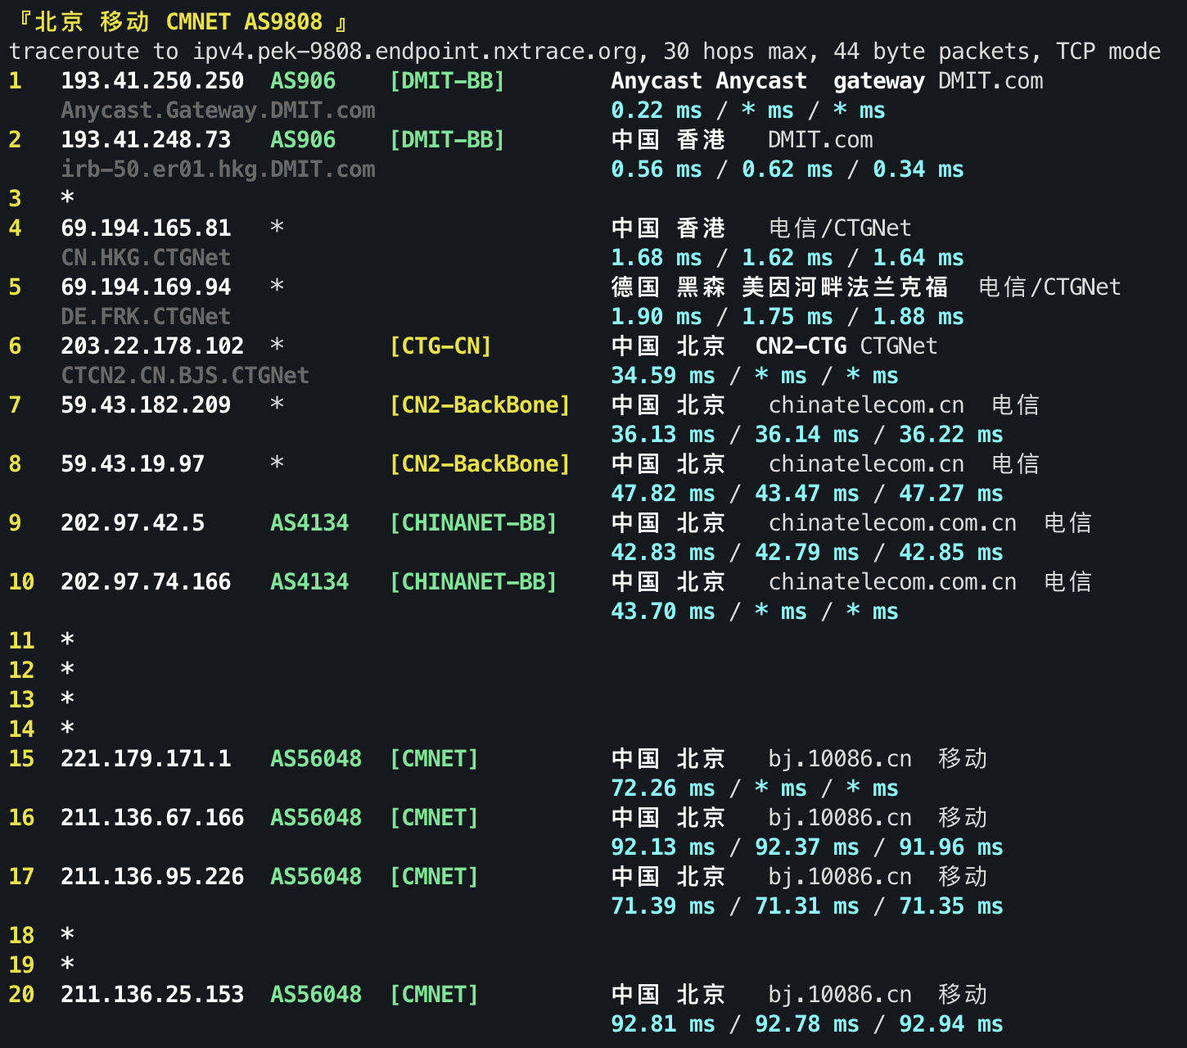Click IP address 203.22.178.102
1187x1048 pixels.
click(x=152, y=346)
